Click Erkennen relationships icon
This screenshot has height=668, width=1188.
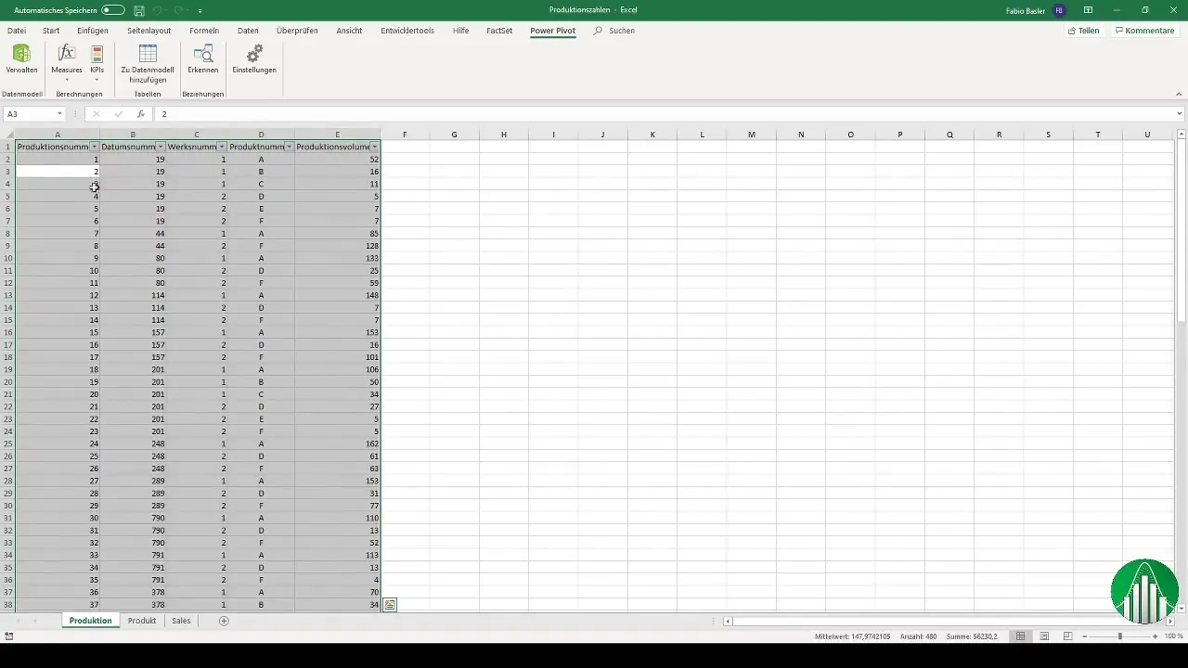(x=203, y=59)
